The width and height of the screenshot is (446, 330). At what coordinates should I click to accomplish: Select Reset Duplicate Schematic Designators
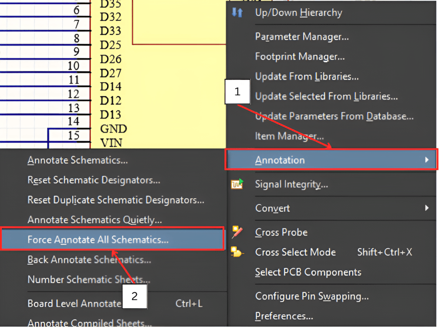(x=116, y=200)
